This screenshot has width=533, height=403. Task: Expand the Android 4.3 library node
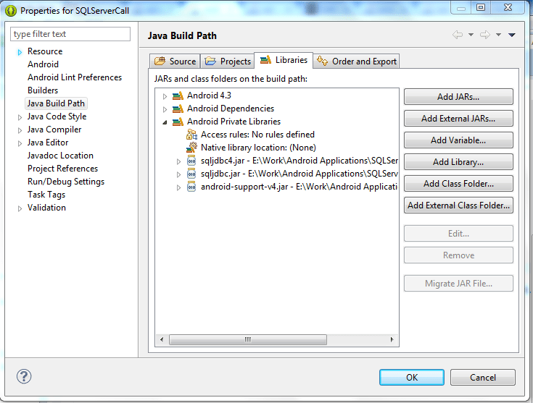point(165,96)
